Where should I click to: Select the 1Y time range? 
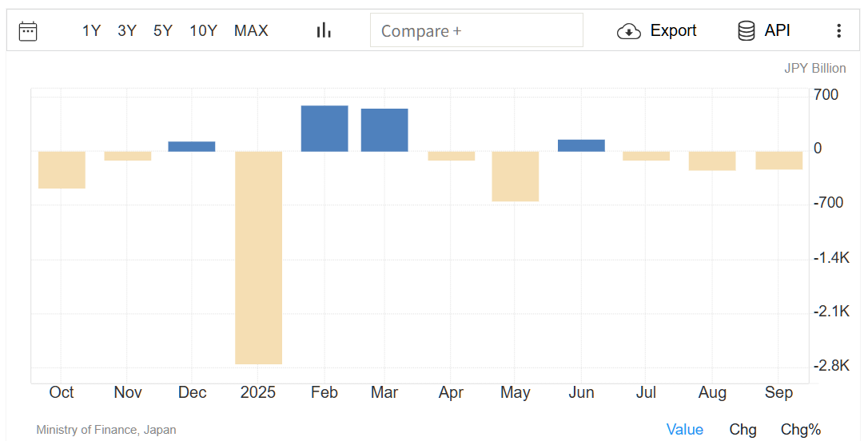(91, 31)
